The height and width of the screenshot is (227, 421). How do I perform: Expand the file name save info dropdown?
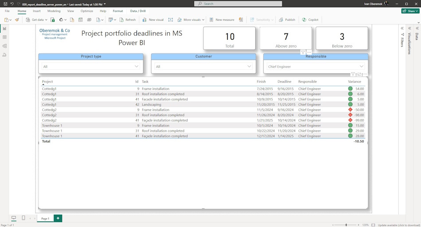105,4
